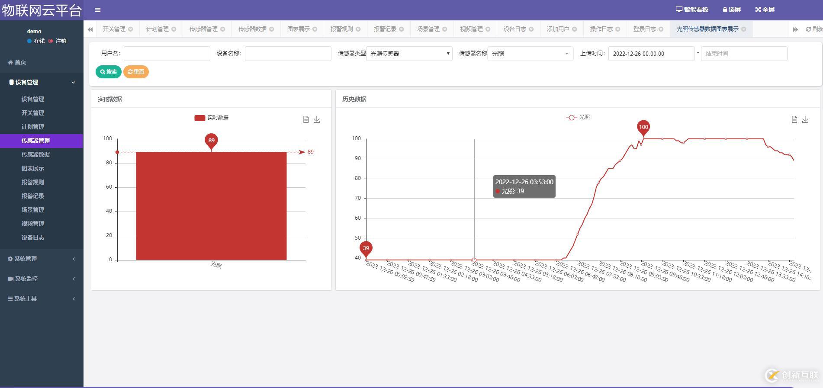Image resolution: width=823 pixels, height=388 pixels.
Task: Click the red 光照 bar in chart
Action: click(211, 206)
